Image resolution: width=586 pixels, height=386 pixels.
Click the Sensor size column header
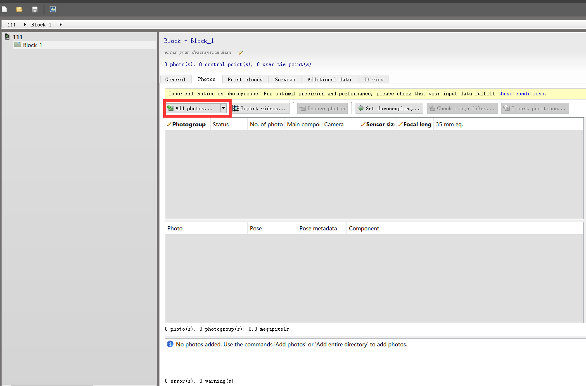click(x=377, y=124)
